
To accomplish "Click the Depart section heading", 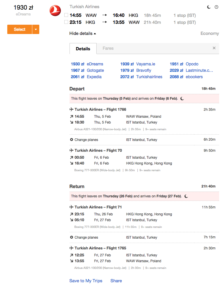I will coord(77,89).
